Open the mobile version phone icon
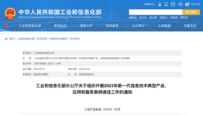 pyautogui.click(x=166, y=4)
